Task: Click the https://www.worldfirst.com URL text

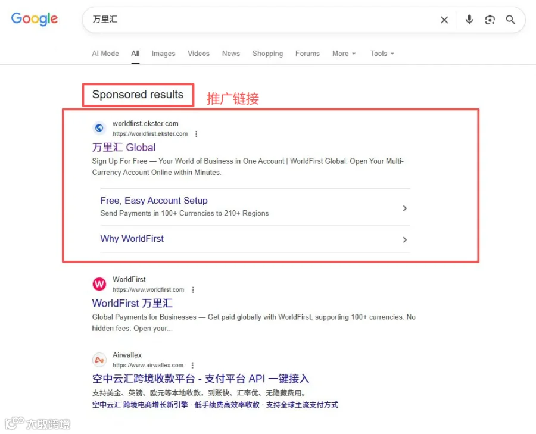Action: [148, 290]
